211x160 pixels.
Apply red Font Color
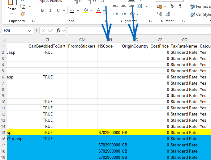98,10
